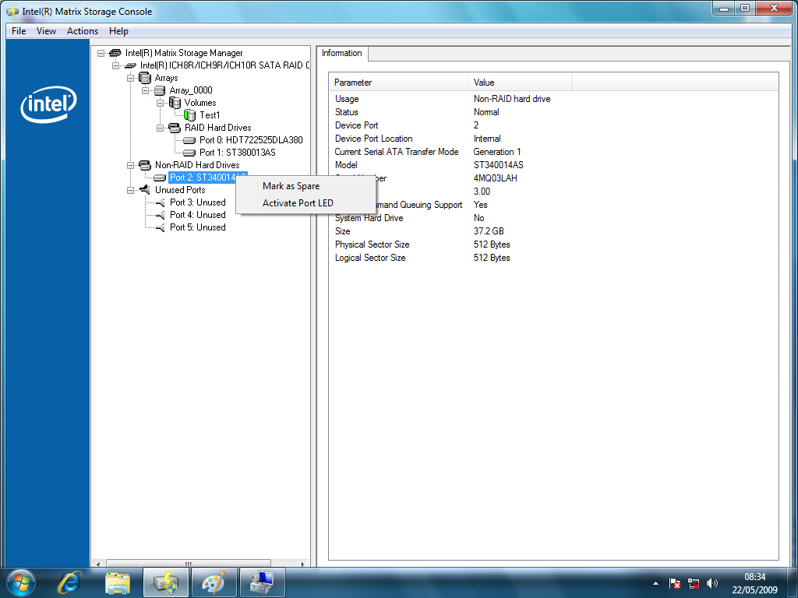Image resolution: width=798 pixels, height=598 pixels.
Task: Click the Port 0 hard drive icon
Action: click(189, 140)
